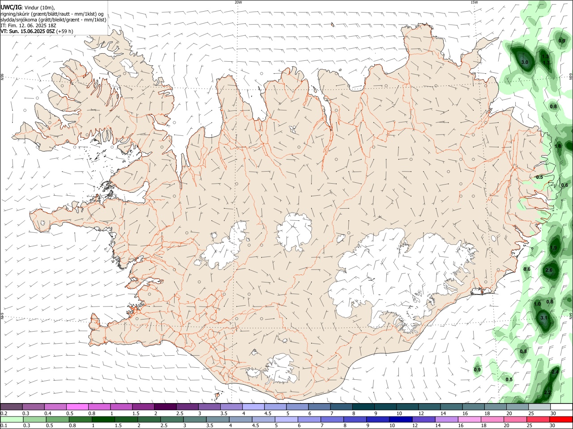Click the '1.9' precipitation value
This screenshot has height=429, width=573.
click(553, 248)
